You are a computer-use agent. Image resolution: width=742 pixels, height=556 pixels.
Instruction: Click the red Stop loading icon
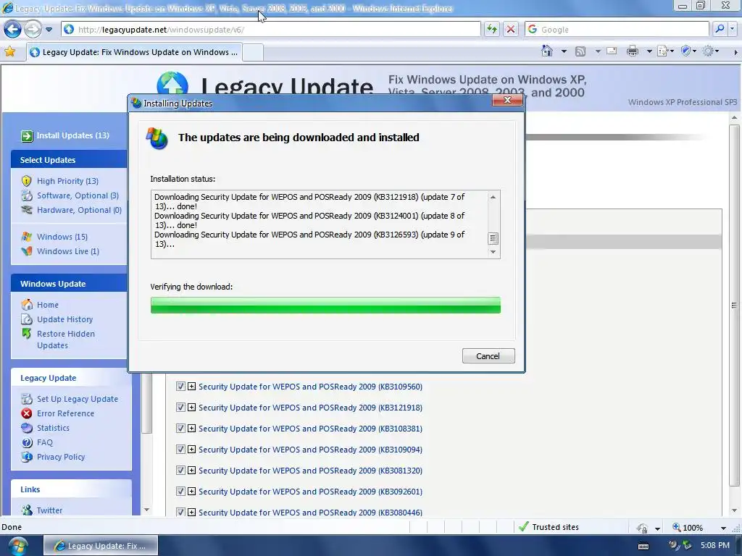511,29
